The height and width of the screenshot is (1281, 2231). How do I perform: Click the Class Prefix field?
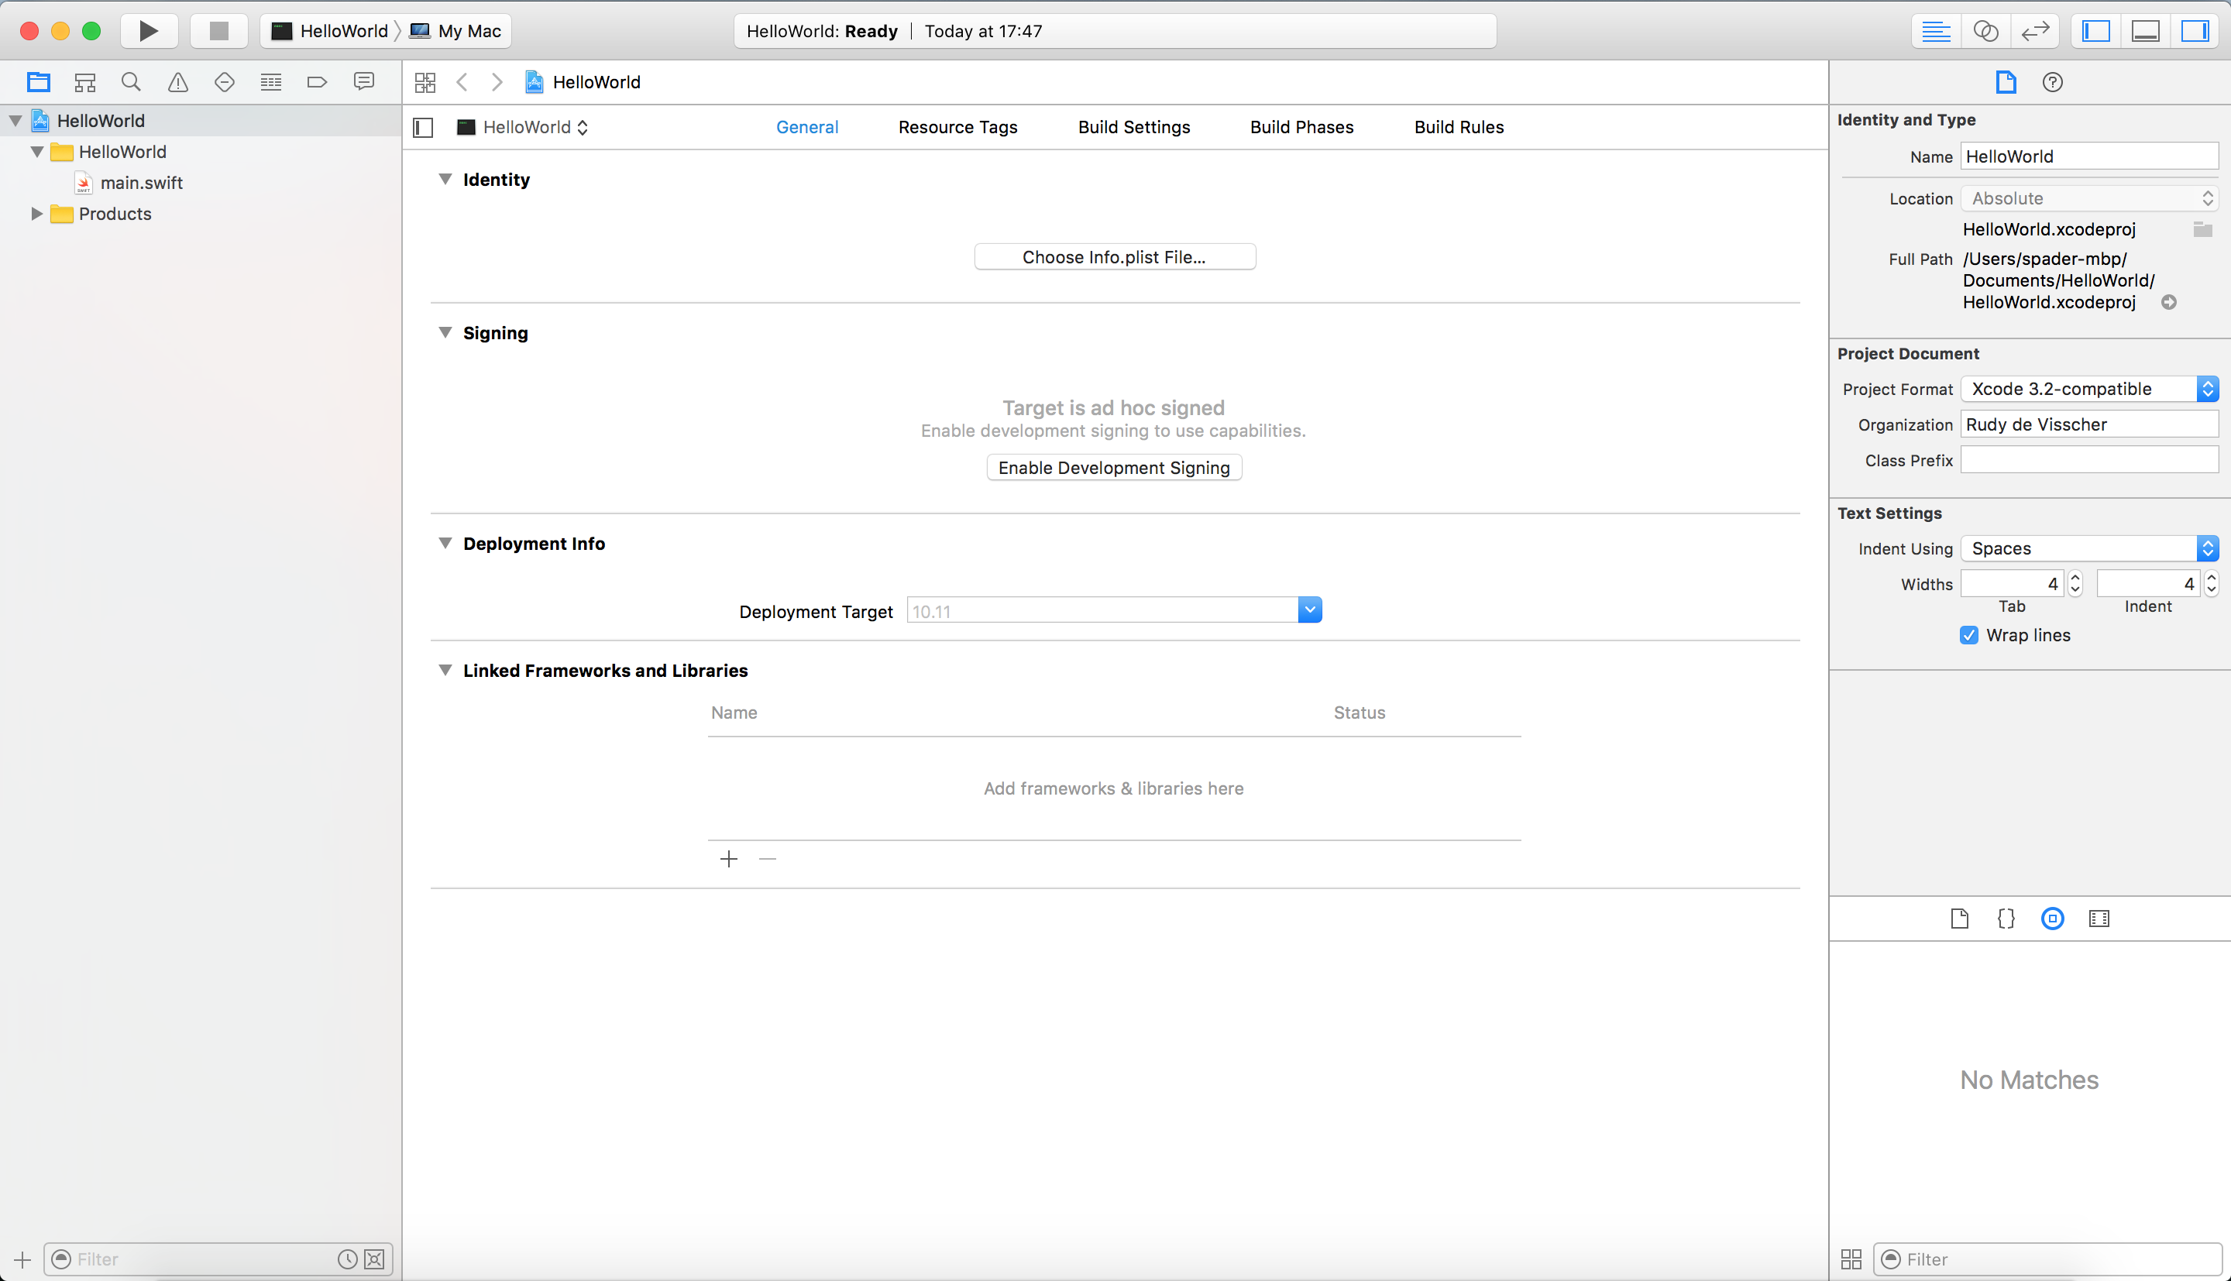coord(2089,459)
